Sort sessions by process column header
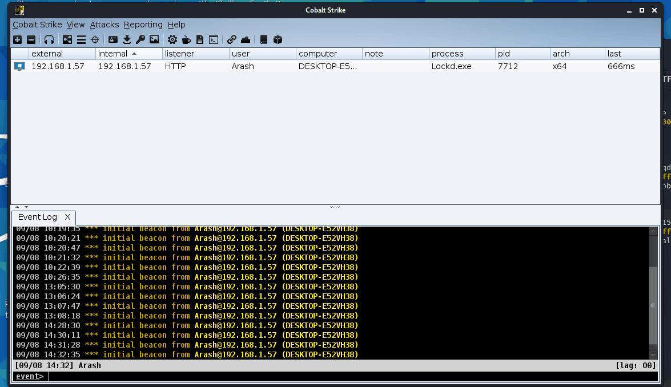This screenshot has height=387, width=671. (x=462, y=54)
